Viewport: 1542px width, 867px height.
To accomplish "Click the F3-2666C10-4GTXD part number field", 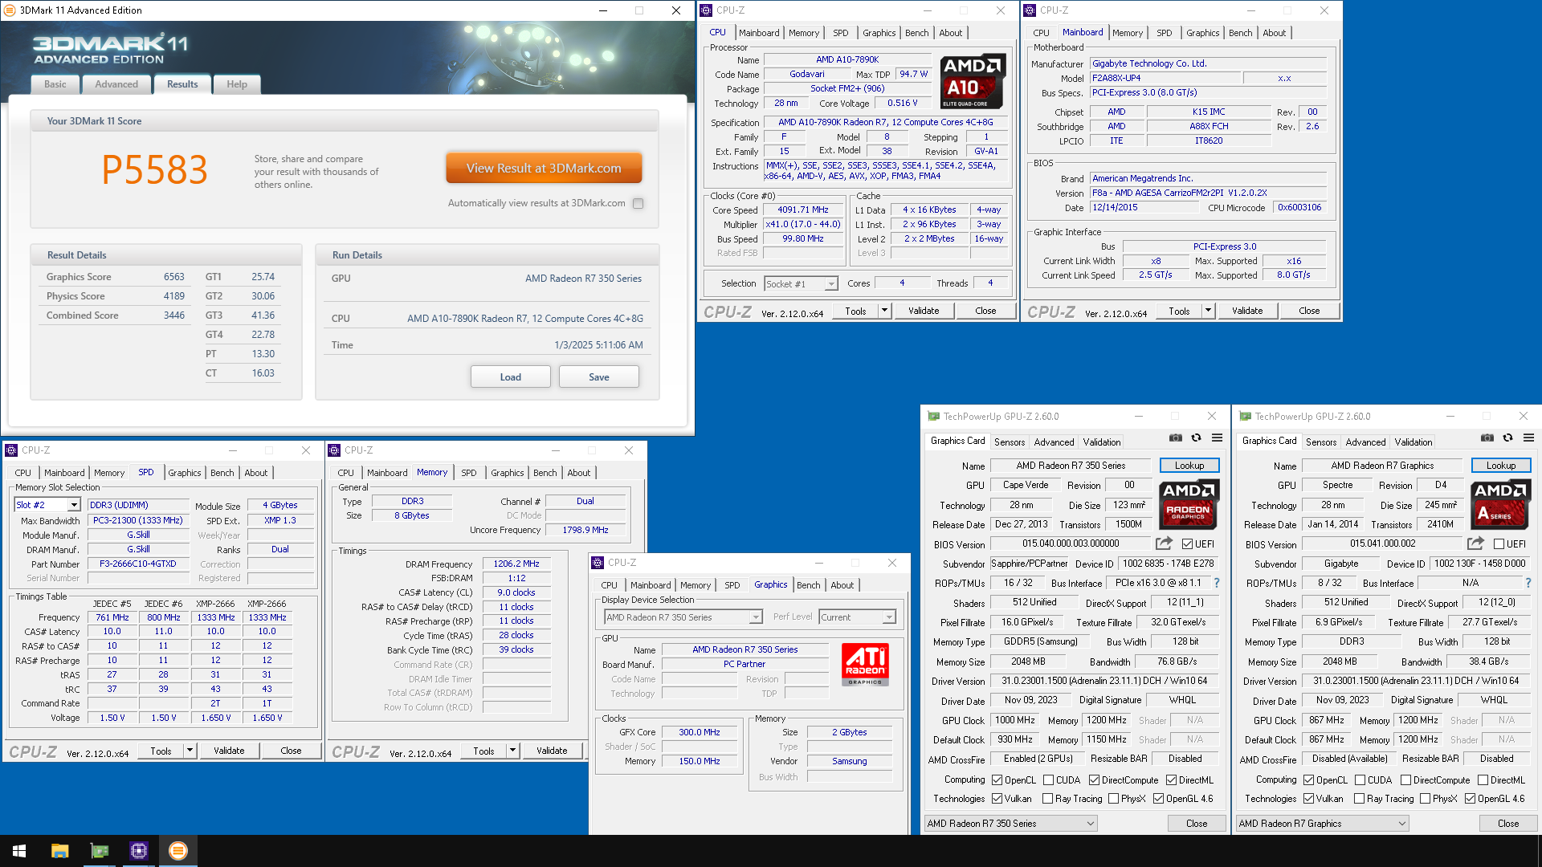I will tap(138, 564).
